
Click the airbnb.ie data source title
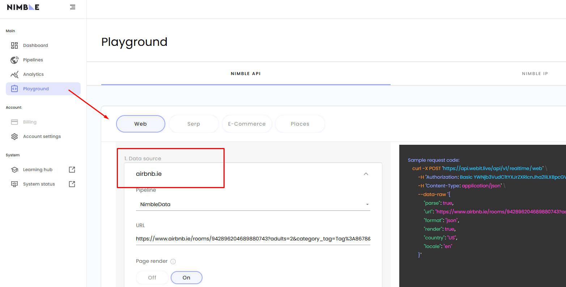tap(149, 174)
